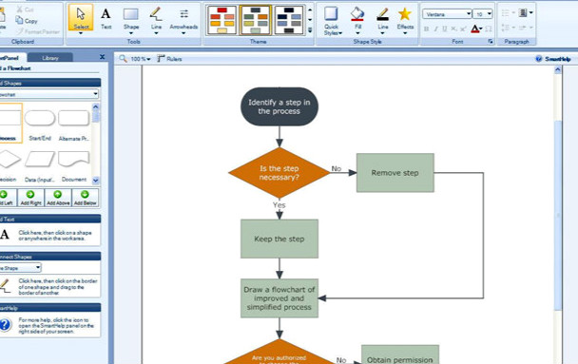
Task: Open the Shape tool
Action: click(131, 20)
